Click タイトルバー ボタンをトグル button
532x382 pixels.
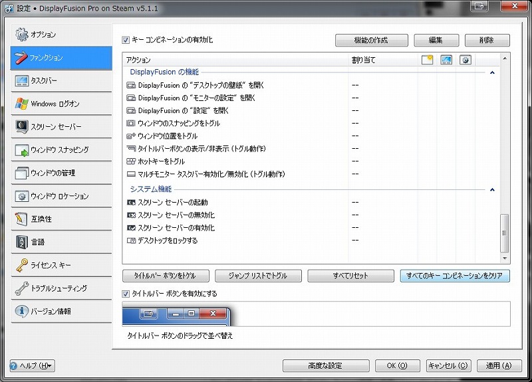166,276
